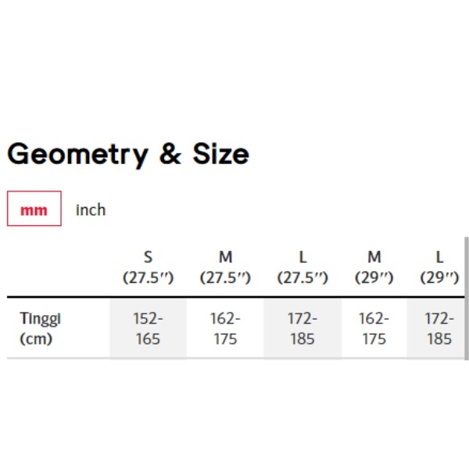Select the S (27.5″) size column header
The image size is (469, 469).
[x=148, y=267]
